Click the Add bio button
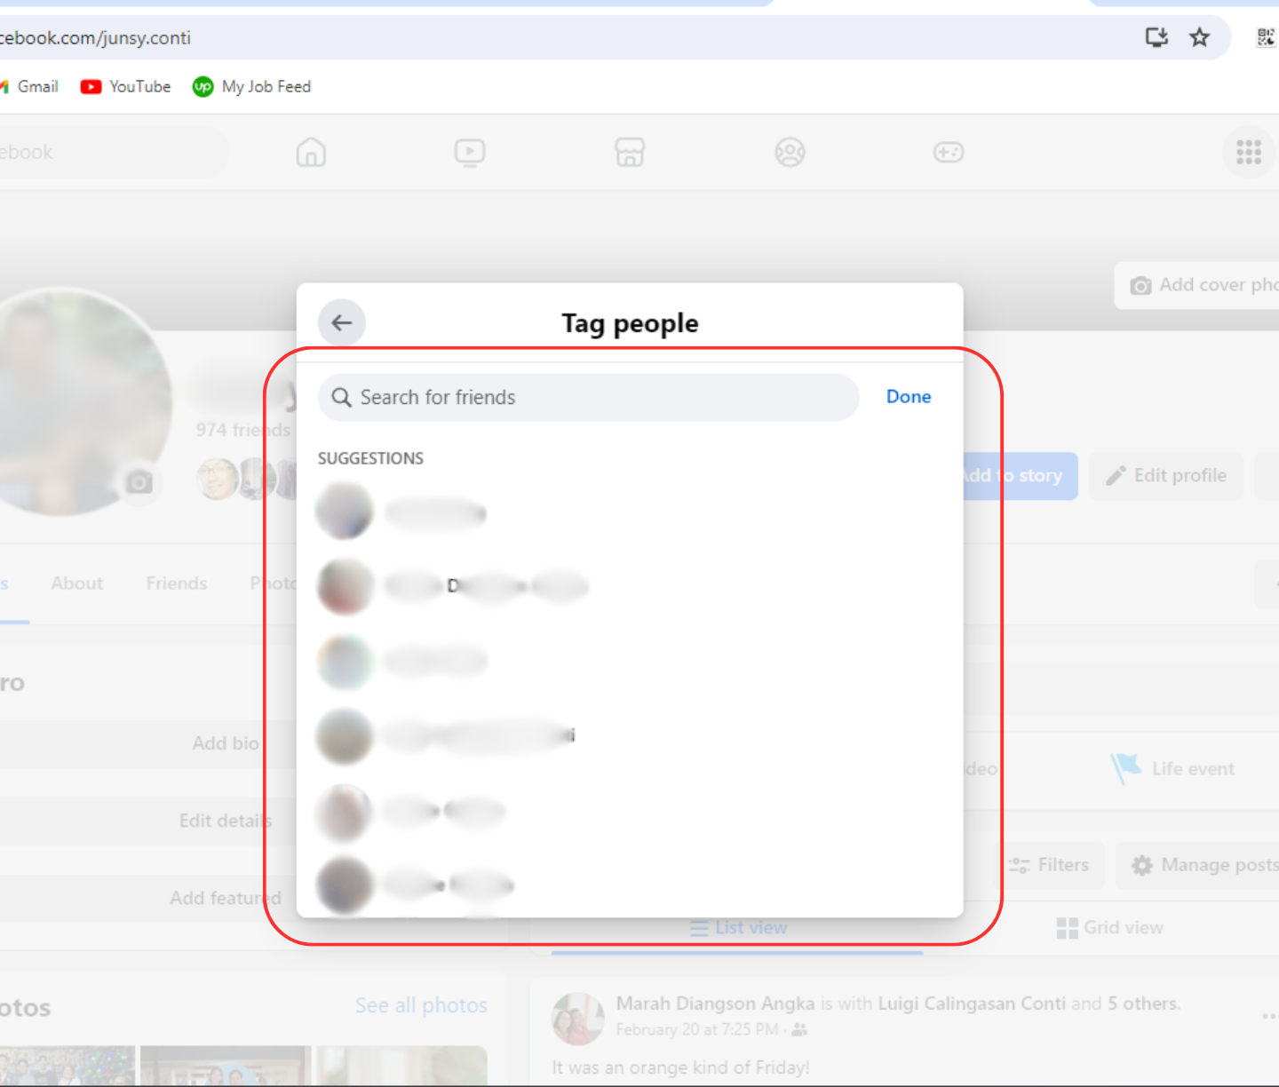 tap(226, 743)
